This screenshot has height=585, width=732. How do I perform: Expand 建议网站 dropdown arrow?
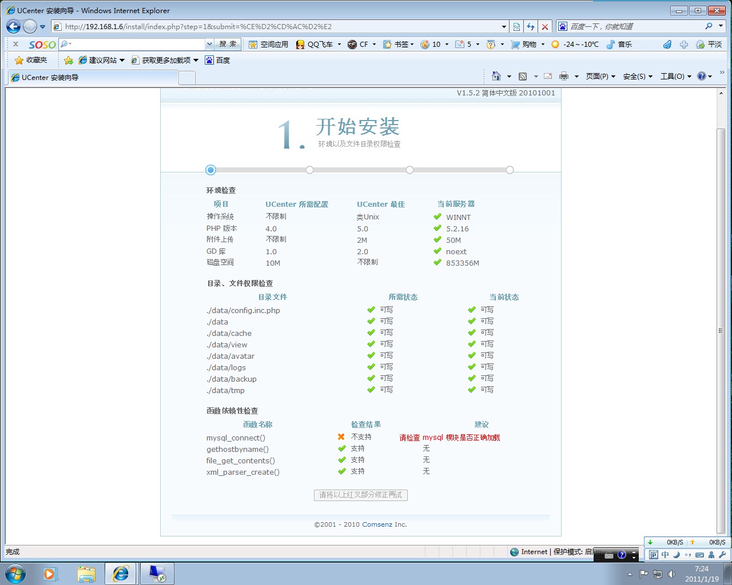pos(122,60)
